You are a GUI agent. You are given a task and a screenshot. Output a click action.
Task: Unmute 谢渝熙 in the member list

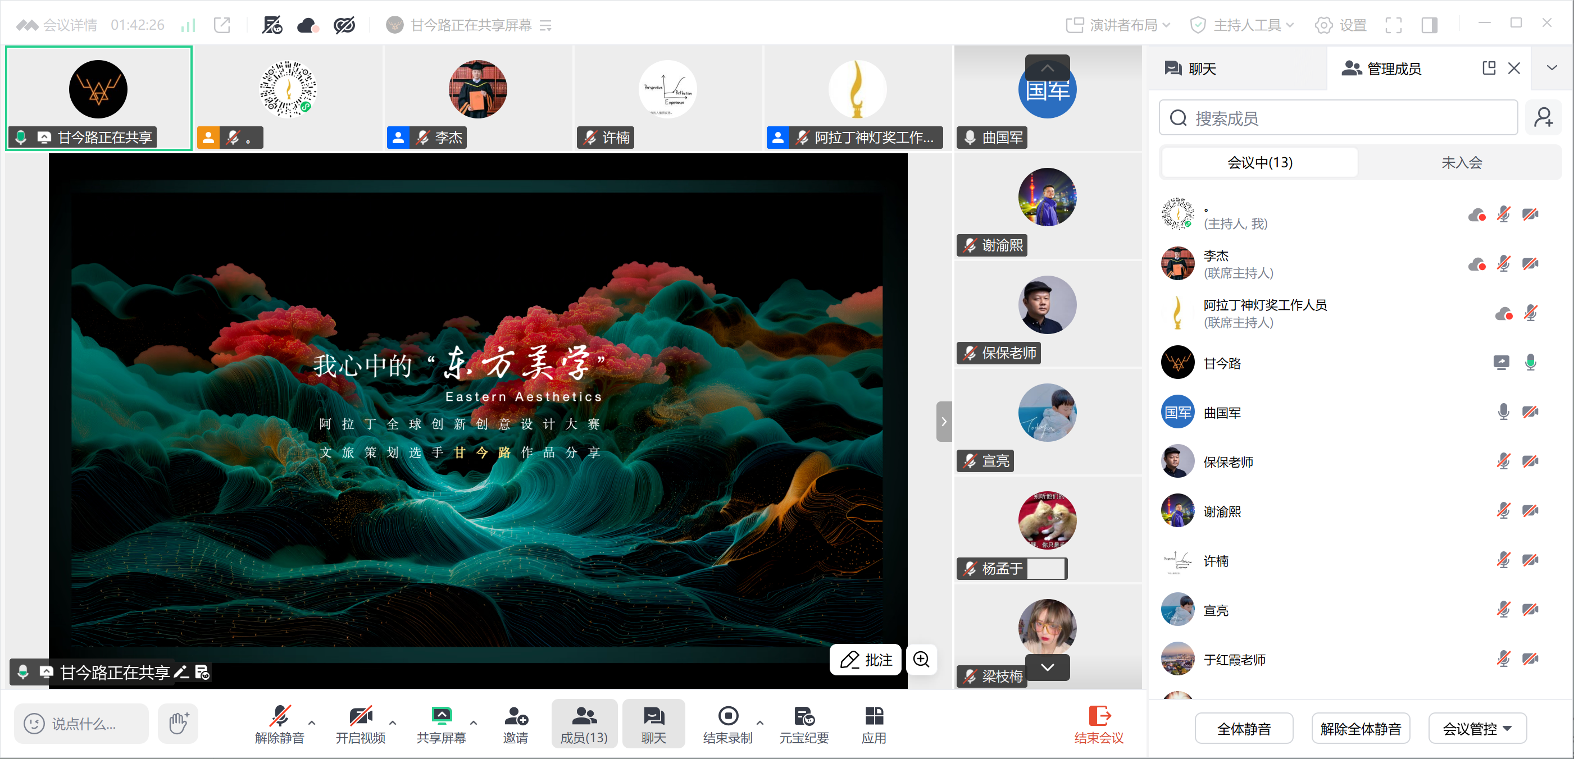(x=1504, y=511)
